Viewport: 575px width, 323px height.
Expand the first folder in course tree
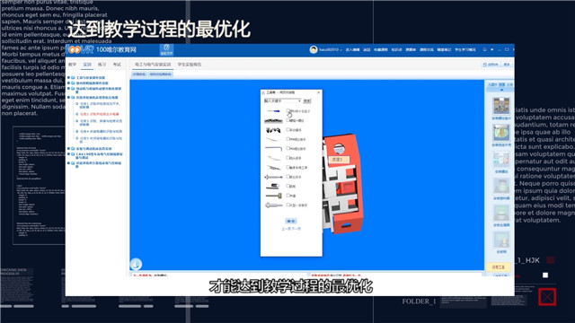(68, 78)
